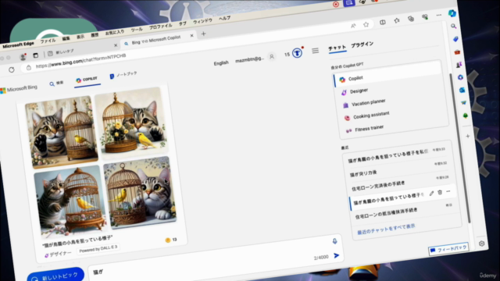Open the ファイル menu
This screenshot has width=500, height=281.
click(x=48, y=41)
